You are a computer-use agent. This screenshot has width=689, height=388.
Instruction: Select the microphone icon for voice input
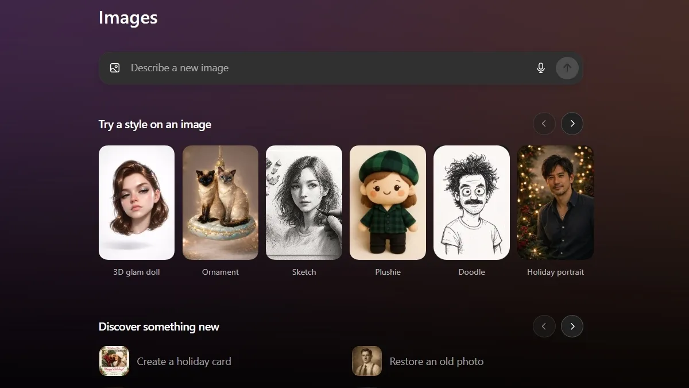click(540, 67)
